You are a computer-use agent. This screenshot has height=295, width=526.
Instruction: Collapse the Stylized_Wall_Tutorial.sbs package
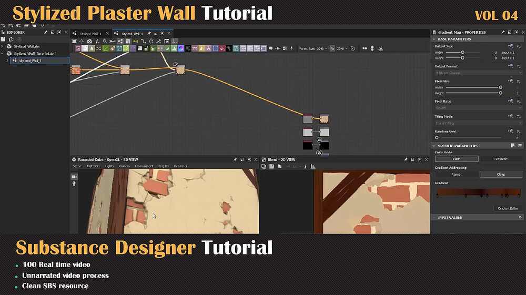tap(2, 53)
